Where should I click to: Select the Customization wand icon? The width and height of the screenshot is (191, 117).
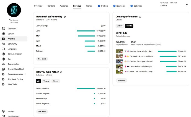pos(3,64)
